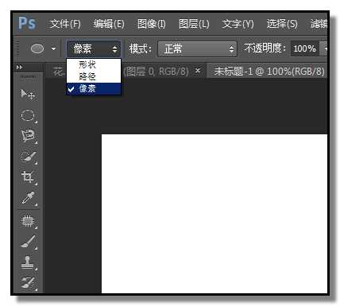Click the white canvas of 未标题-1

point(214,214)
